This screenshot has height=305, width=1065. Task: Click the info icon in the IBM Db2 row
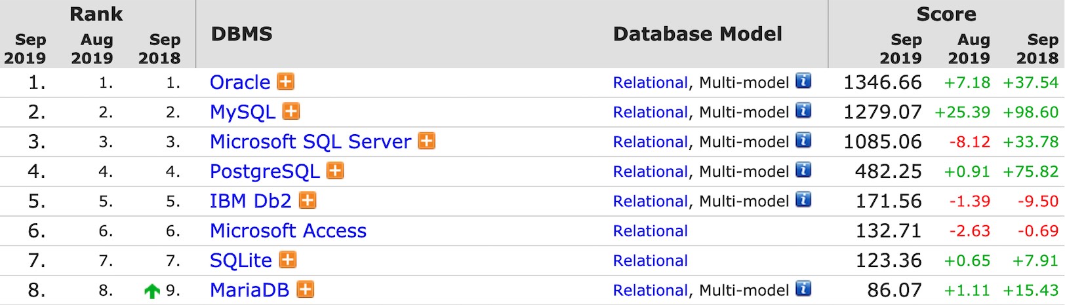coord(803,200)
